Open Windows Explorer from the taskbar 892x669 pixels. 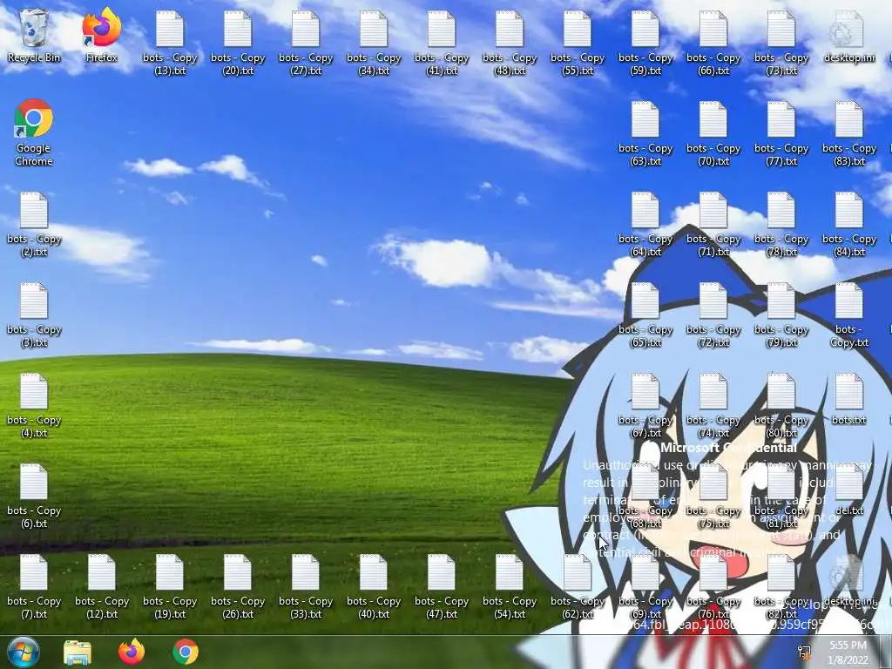(x=78, y=652)
